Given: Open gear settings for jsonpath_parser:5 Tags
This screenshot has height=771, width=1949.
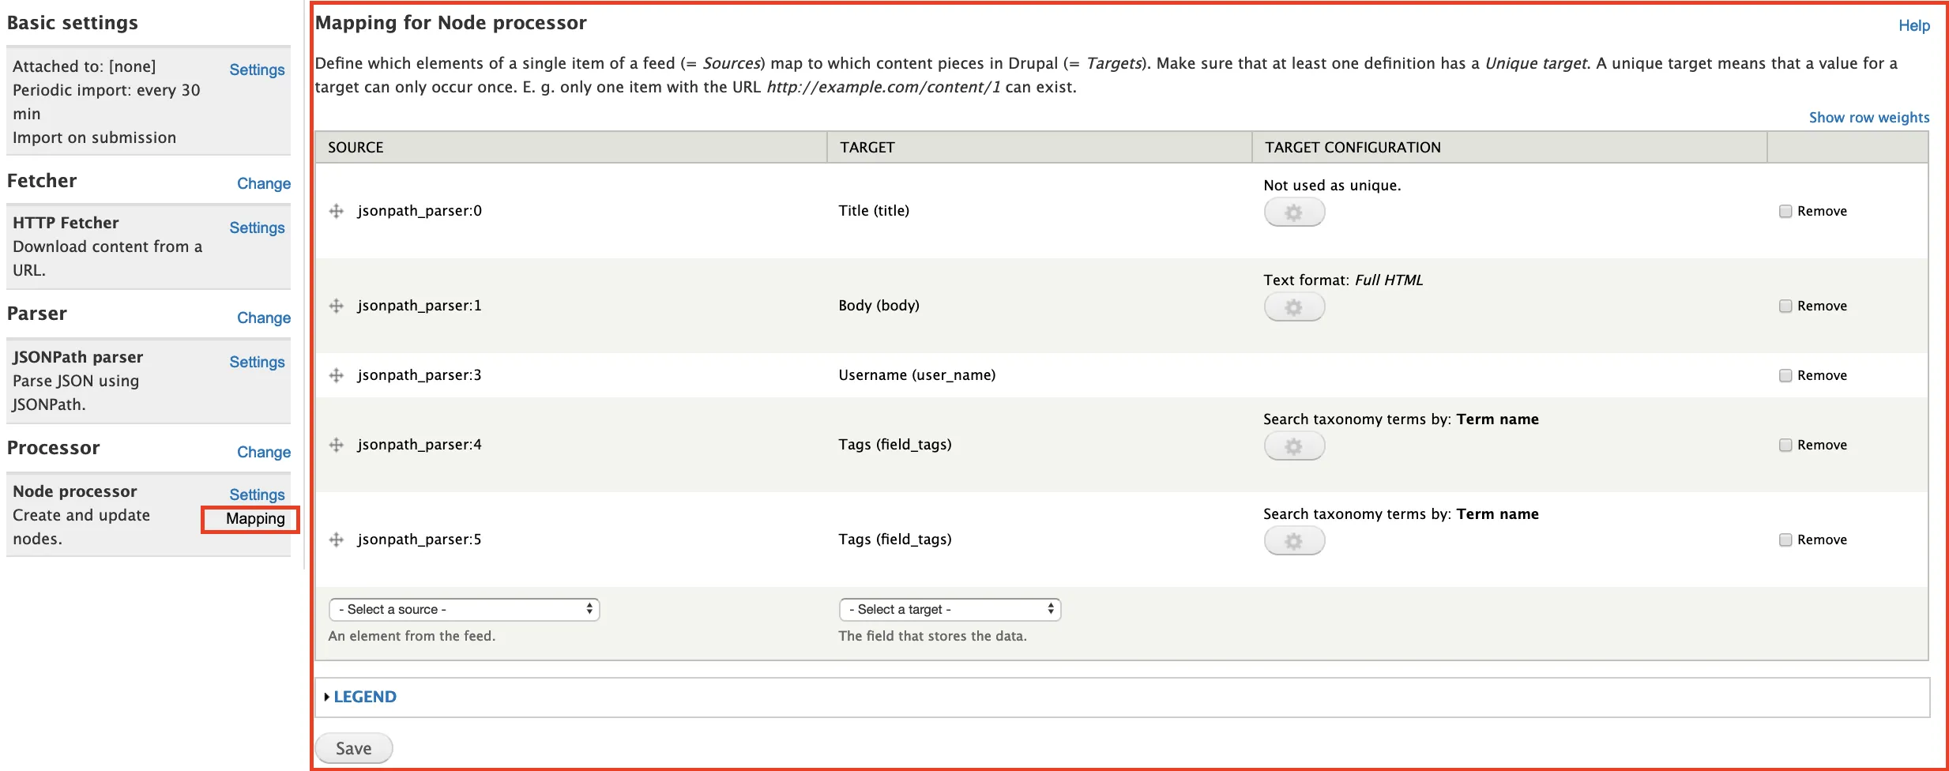Looking at the screenshot, I should 1294,541.
